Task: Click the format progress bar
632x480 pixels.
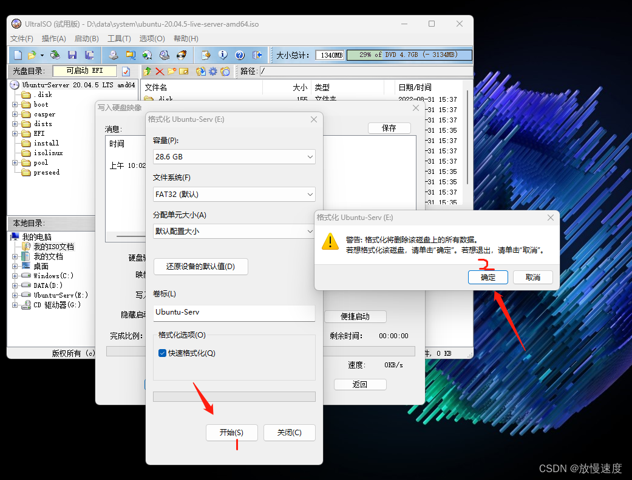Action: (234, 397)
